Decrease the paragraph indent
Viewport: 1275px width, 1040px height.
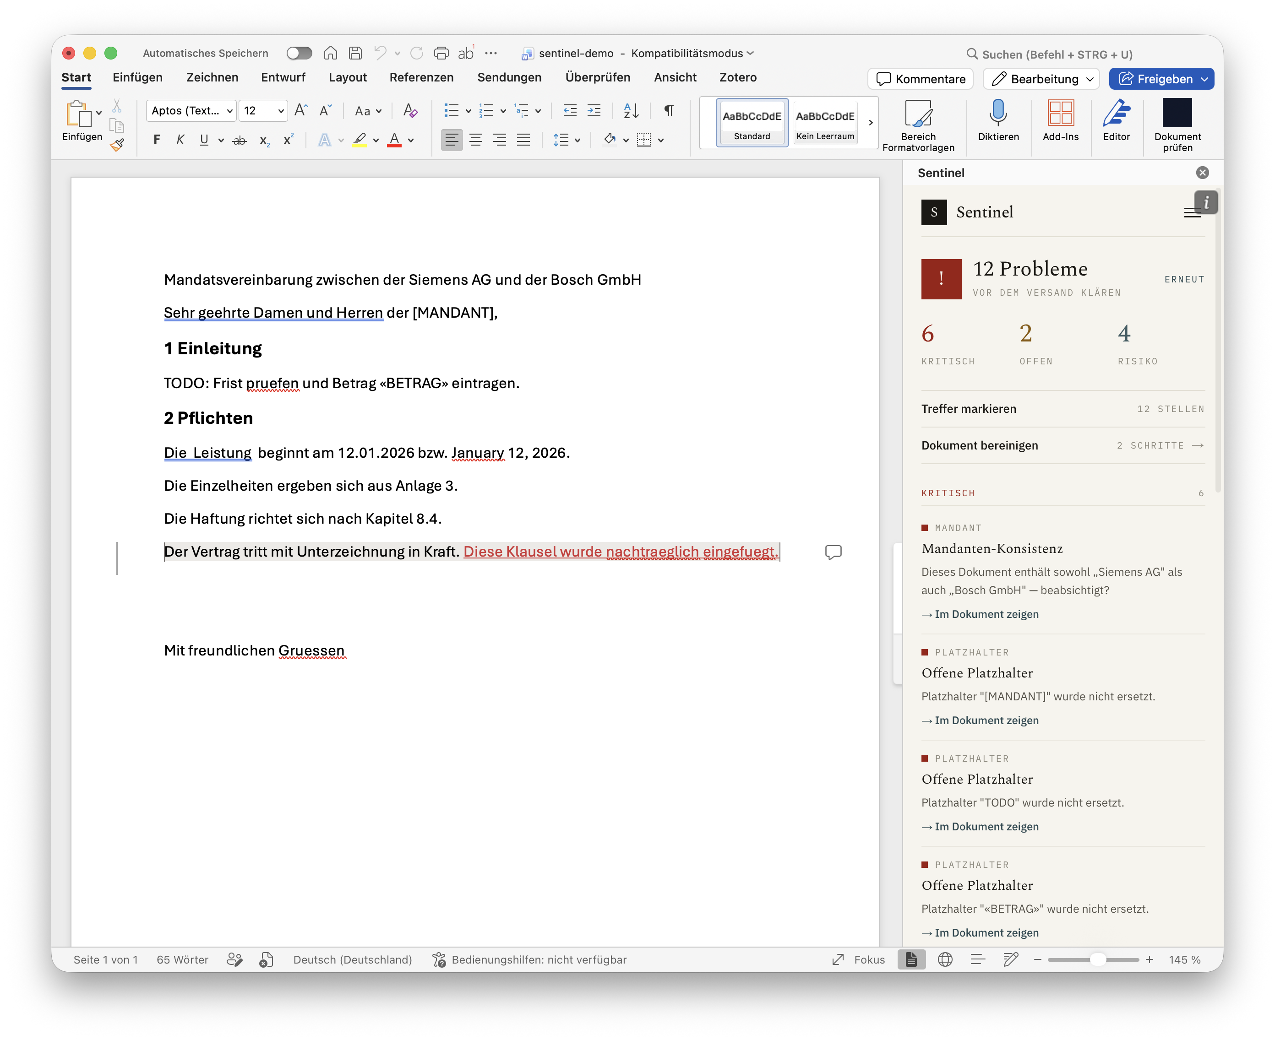pos(570,110)
